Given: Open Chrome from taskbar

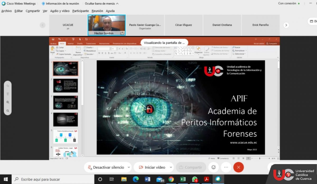Looking at the screenshot, I should tap(171, 179).
